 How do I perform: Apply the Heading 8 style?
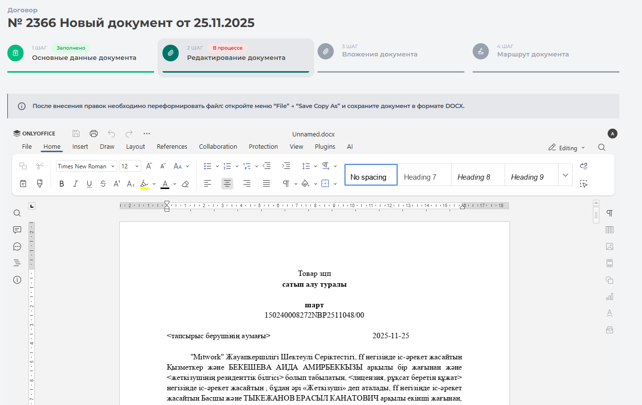[474, 177]
